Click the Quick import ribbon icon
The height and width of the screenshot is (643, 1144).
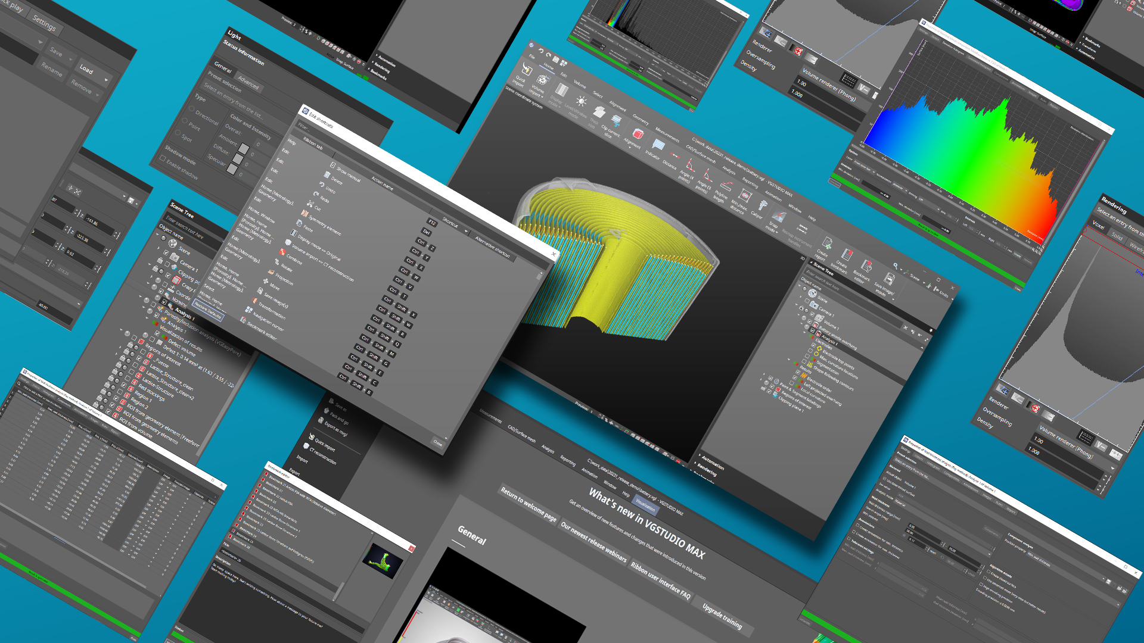tap(526, 68)
